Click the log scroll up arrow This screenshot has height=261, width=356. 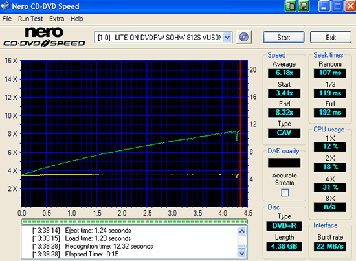point(242,231)
